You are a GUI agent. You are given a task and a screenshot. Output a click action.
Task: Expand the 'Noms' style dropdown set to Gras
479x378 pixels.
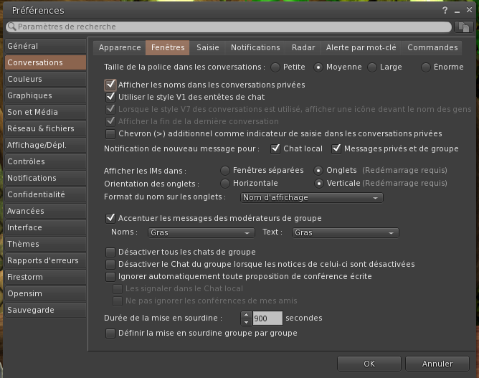[x=201, y=233]
